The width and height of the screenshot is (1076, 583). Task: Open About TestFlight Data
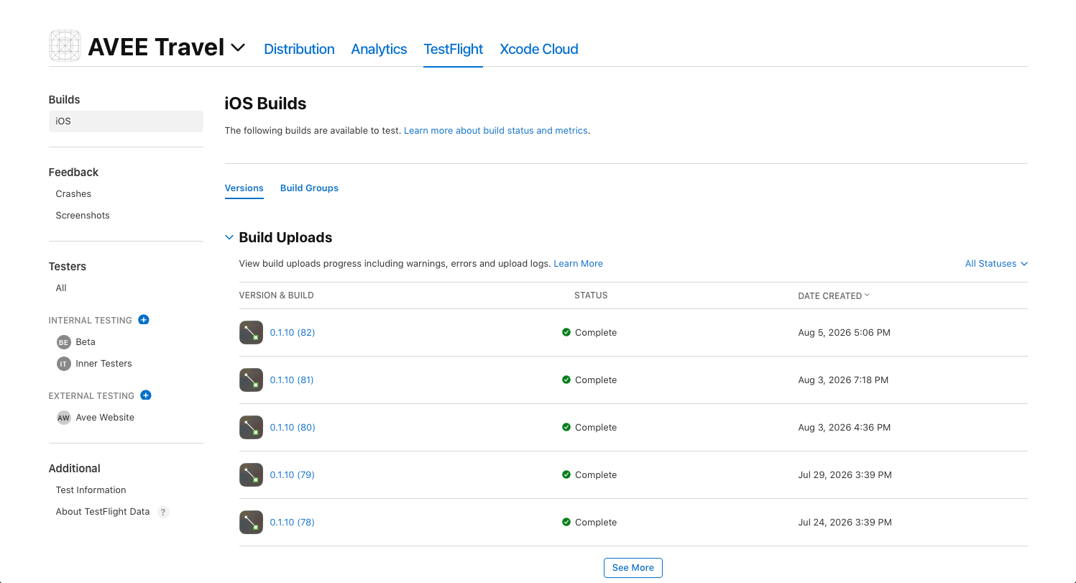[x=103, y=512]
